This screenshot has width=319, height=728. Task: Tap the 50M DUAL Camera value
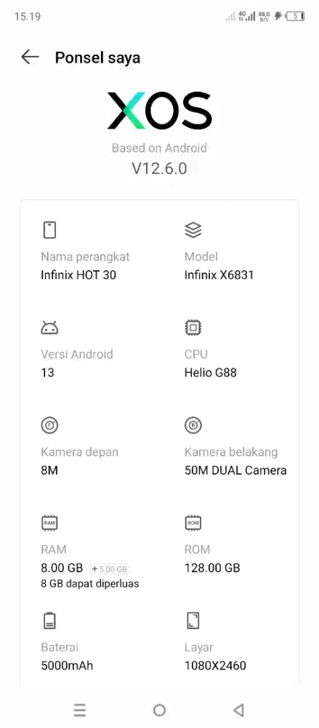pyautogui.click(x=235, y=470)
